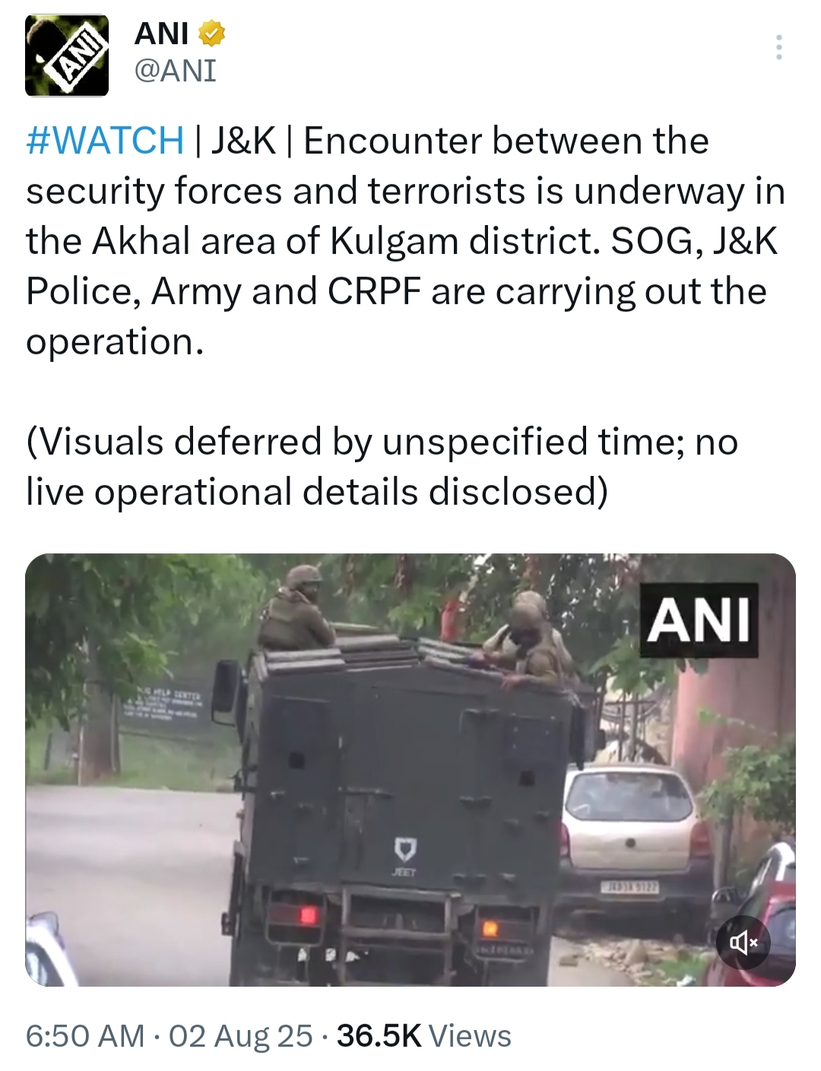This screenshot has height=1071, width=821.
Task: Click the silver car's license plate
Action: 631,886
